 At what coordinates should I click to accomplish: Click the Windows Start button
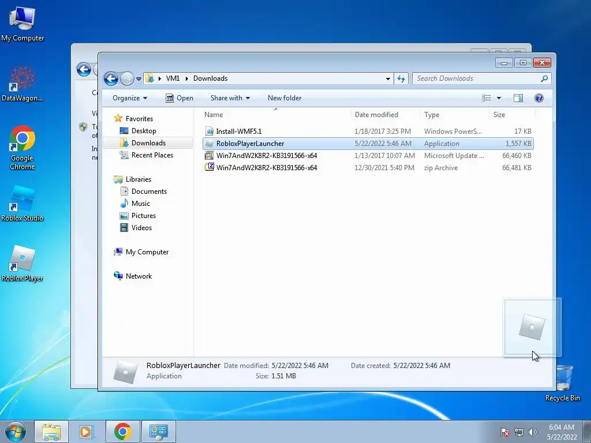[15, 431]
